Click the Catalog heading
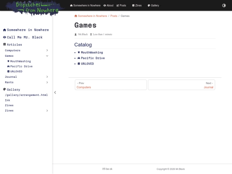232x174 pixels. pyautogui.click(x=83, y=45)
